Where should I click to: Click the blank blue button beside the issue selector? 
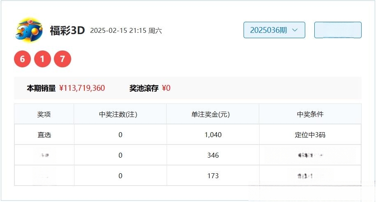(x=338, y=30)
